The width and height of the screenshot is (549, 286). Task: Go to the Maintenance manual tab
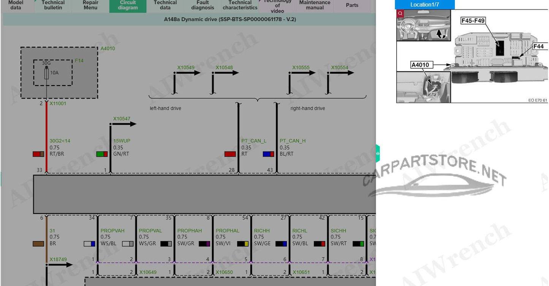315,5
